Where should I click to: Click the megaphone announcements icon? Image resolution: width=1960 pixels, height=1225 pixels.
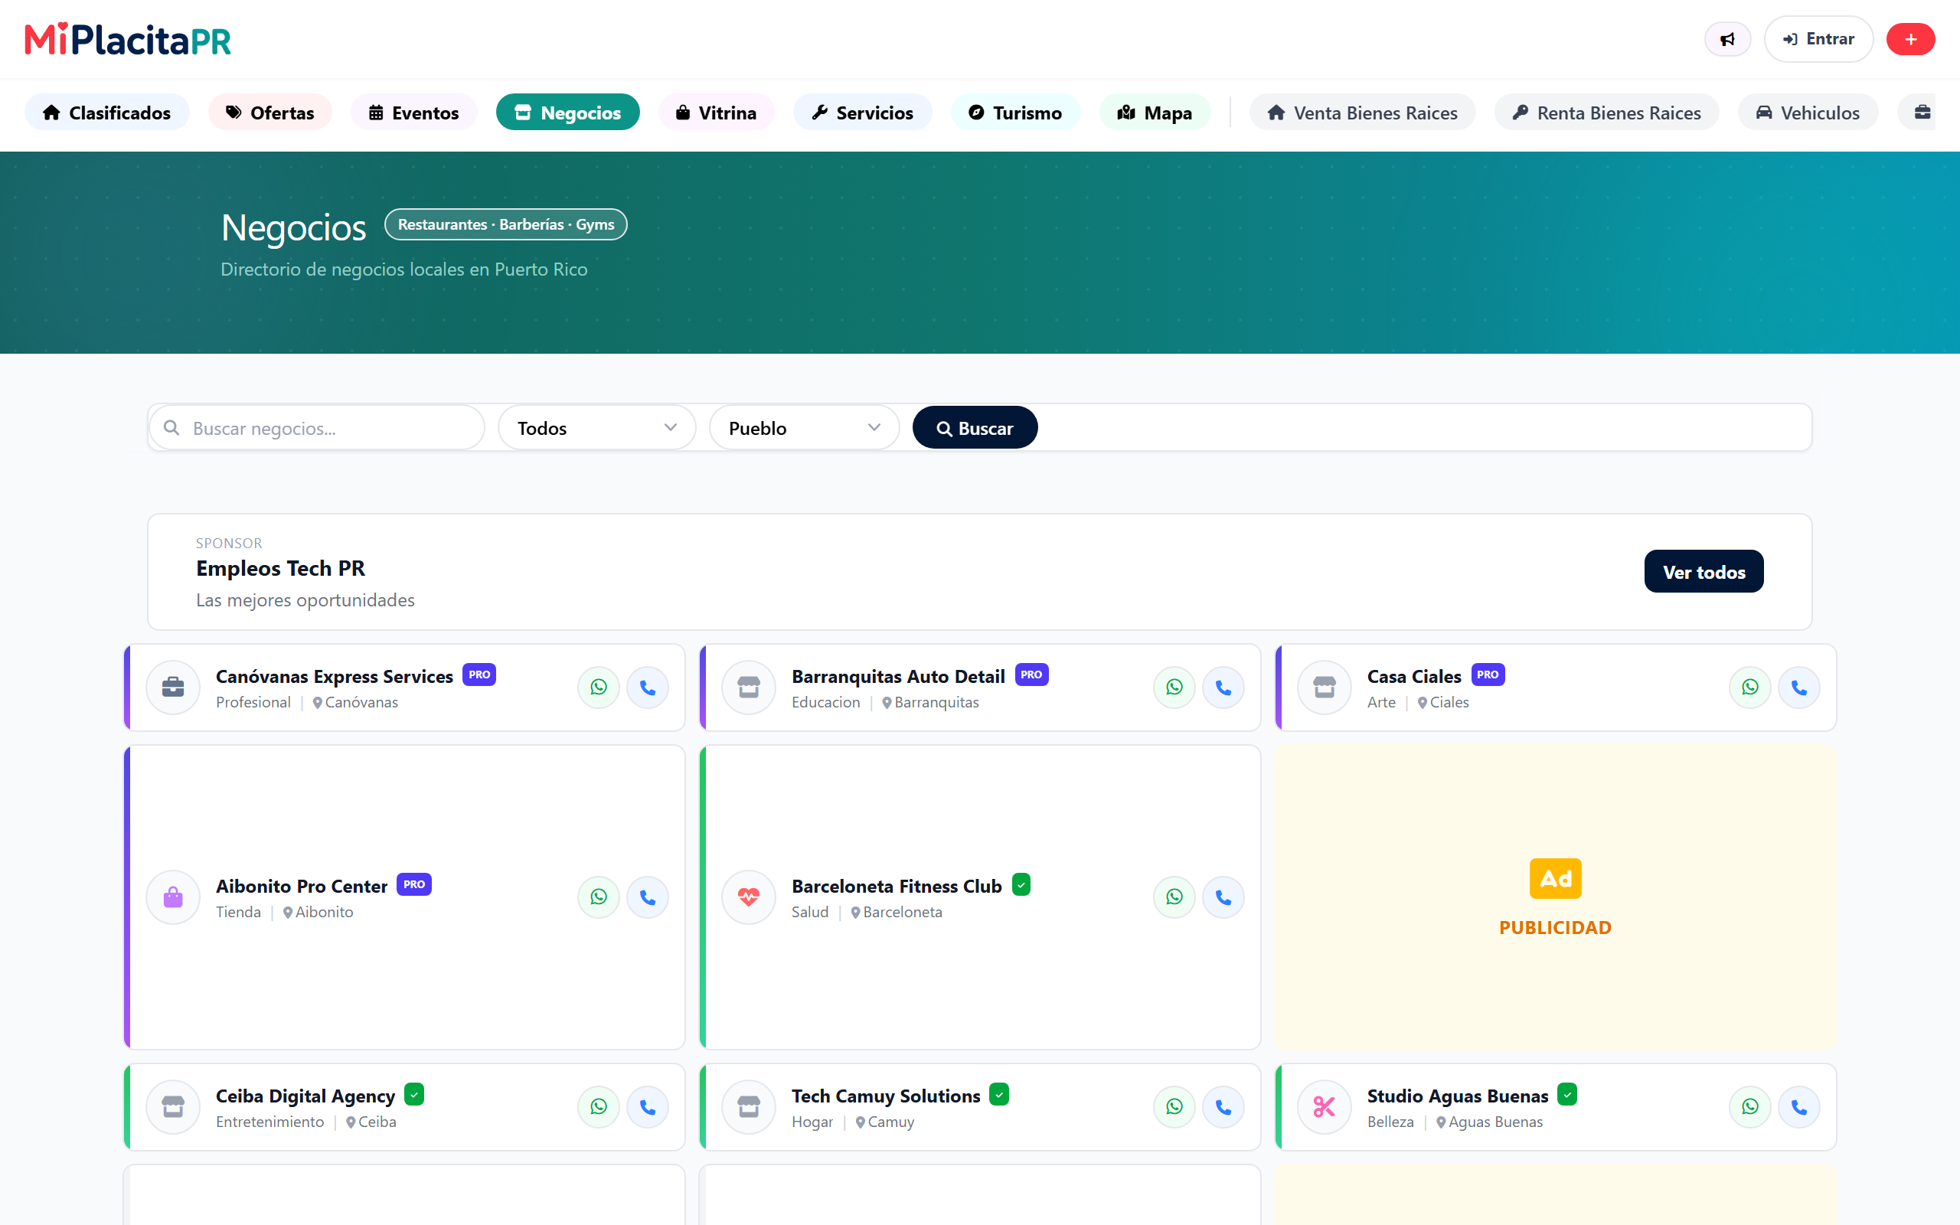(x=1726, y=39)
